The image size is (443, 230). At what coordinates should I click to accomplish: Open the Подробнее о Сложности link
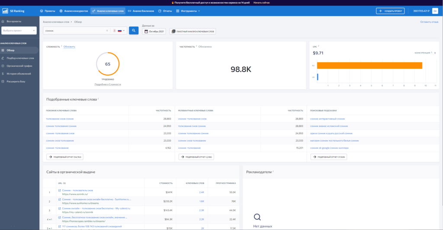point(108,84)
